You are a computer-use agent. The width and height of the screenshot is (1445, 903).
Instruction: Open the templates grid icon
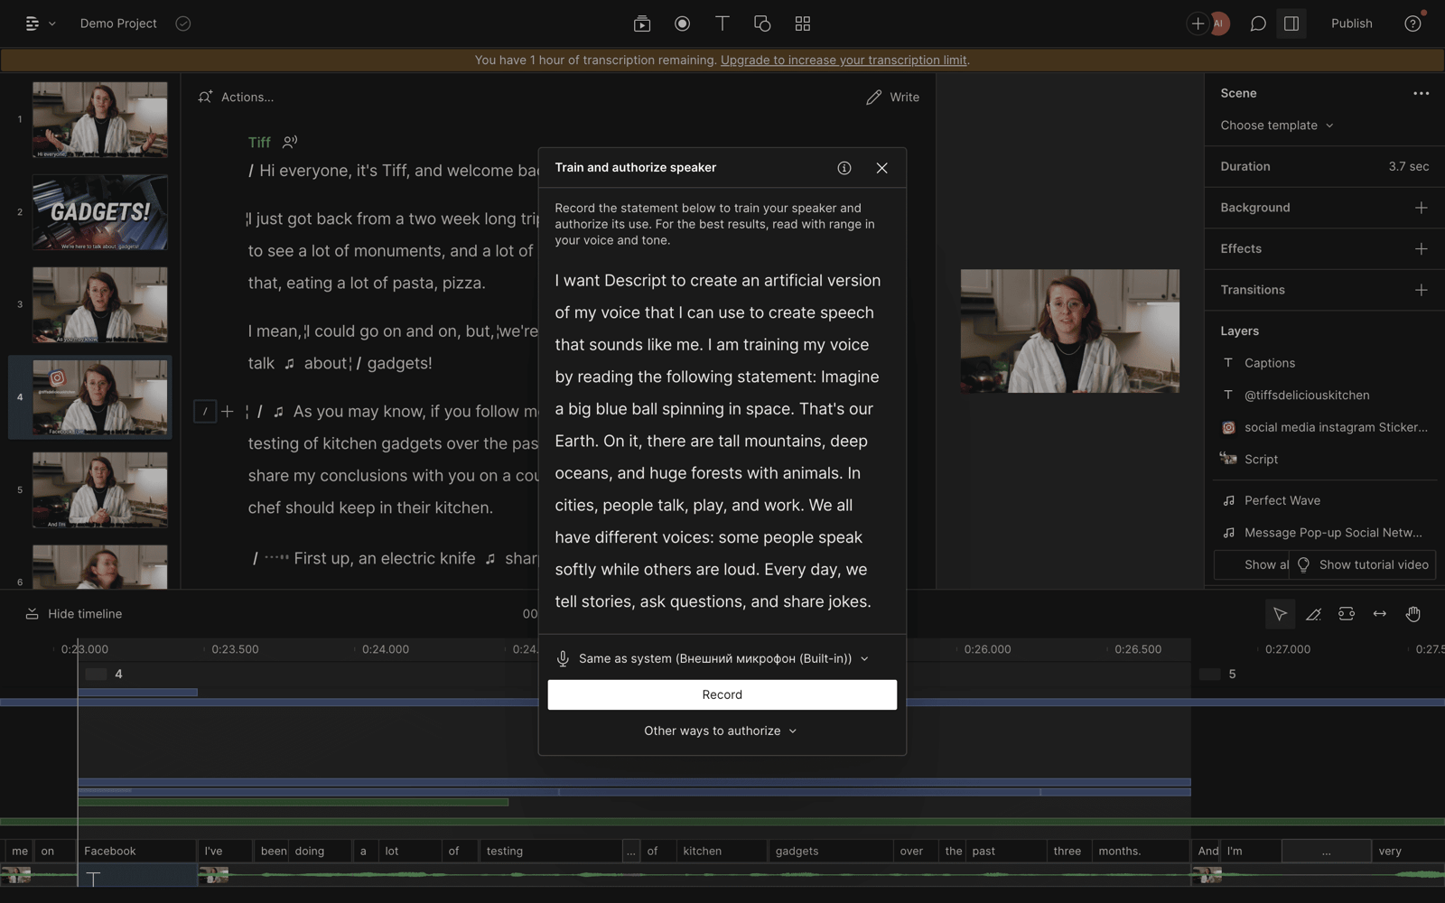tap(803, 24)
